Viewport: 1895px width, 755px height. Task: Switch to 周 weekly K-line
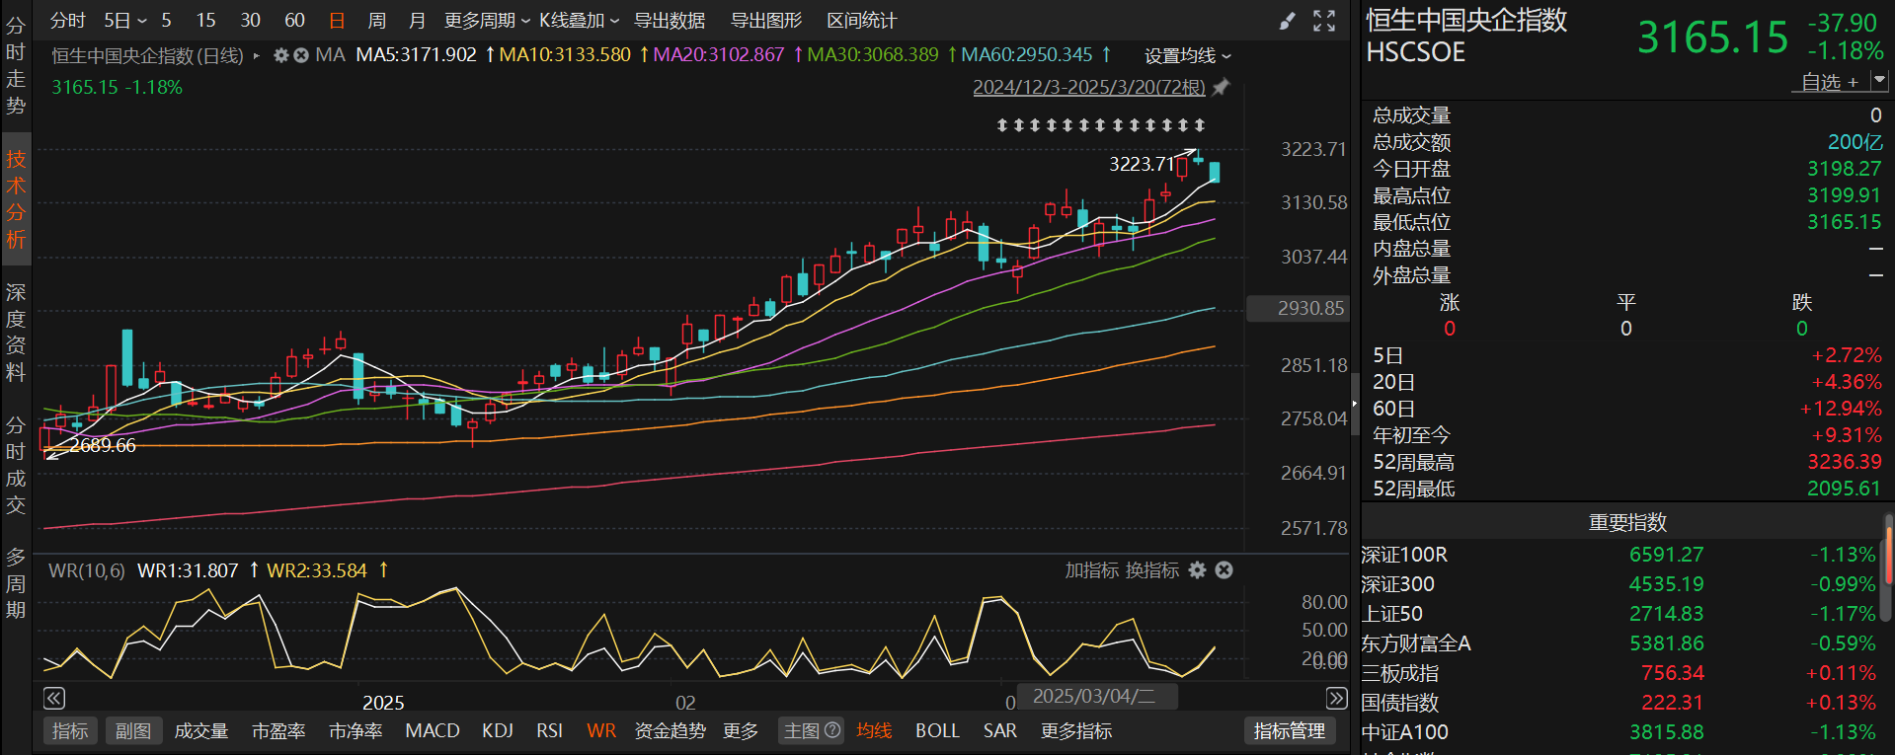tap(377, 21)
